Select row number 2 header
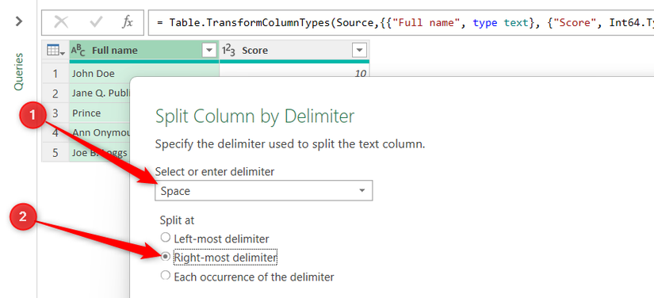The height and width of the screenshot is (298, 654). pyautogui.click(x=55, y=94)
